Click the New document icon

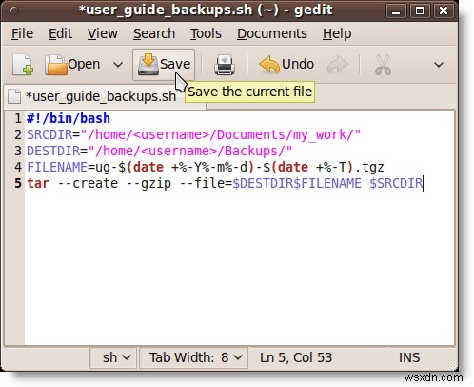(23, 65)
